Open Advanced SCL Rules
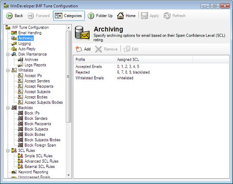This screenshot has width=233, height=184. (41, 161)
